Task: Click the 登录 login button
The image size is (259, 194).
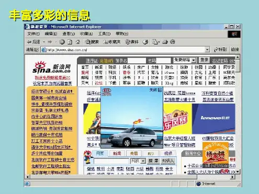Action: [204, 60]
